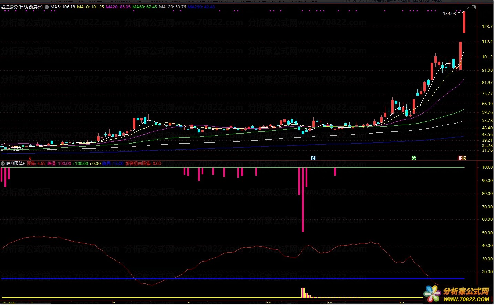The image size is (495, 305).
Task: Select the MA5 moving average label
Action: 63,7
